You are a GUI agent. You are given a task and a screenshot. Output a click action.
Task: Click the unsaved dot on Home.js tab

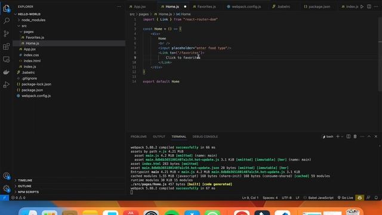pos(185,7)
